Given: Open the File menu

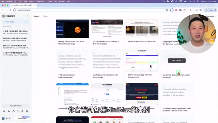Looking at the screenshot, I should (15, 1).
